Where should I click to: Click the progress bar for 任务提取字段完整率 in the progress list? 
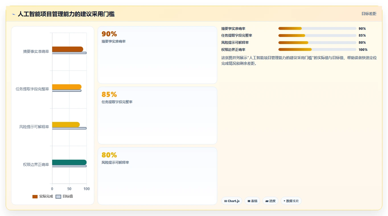click(317, 36)
